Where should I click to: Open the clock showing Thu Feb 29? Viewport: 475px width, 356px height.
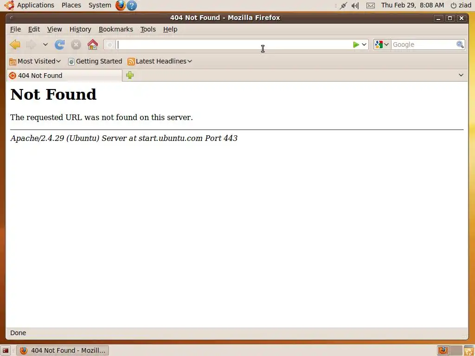(412, 5)
